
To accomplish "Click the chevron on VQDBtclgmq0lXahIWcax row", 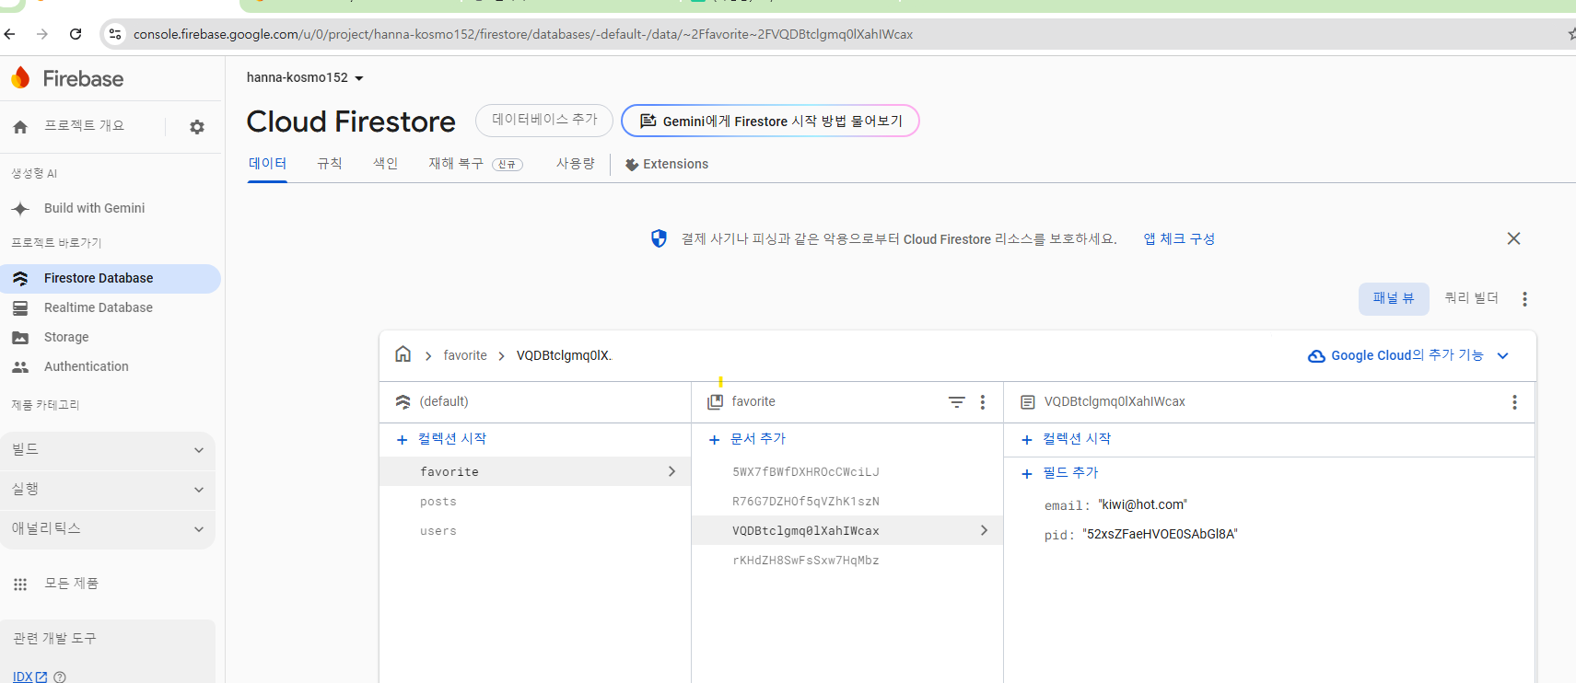I will (x=984, y=530).
